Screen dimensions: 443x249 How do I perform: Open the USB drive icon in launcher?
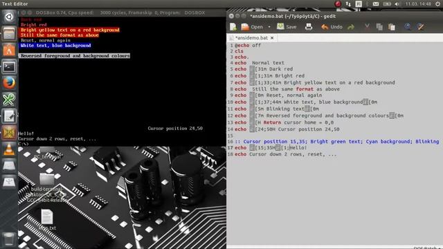(x=9, y=182)
